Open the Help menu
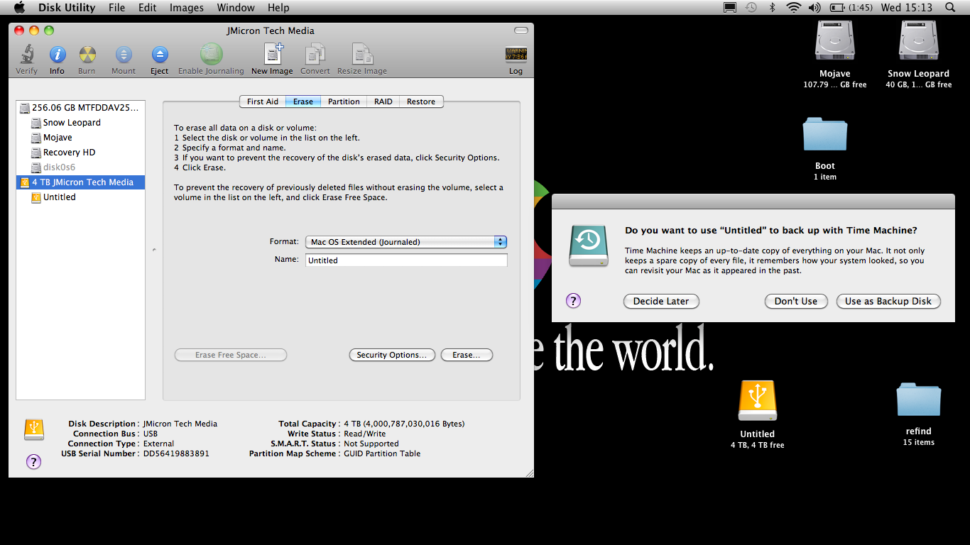The height and width of the screenshot is (545, 970). coord(278,8)
